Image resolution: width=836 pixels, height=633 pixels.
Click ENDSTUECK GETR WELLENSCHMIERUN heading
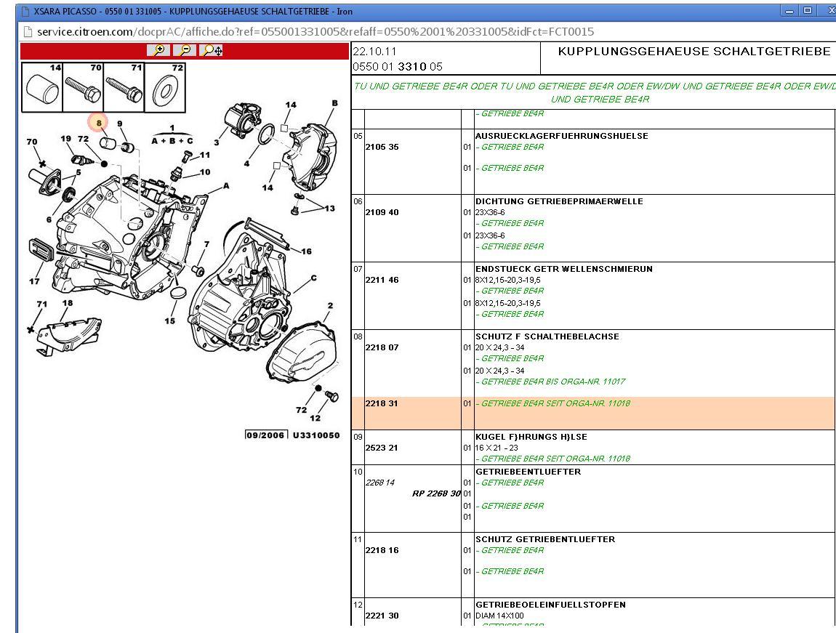click(564, 269)
